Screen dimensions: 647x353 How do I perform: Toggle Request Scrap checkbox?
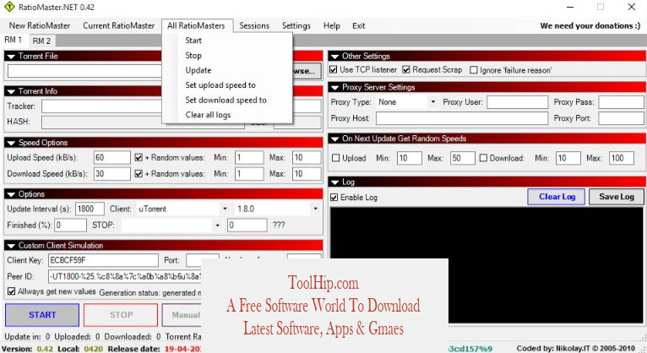pyautogui.click(x=406, y=70)
